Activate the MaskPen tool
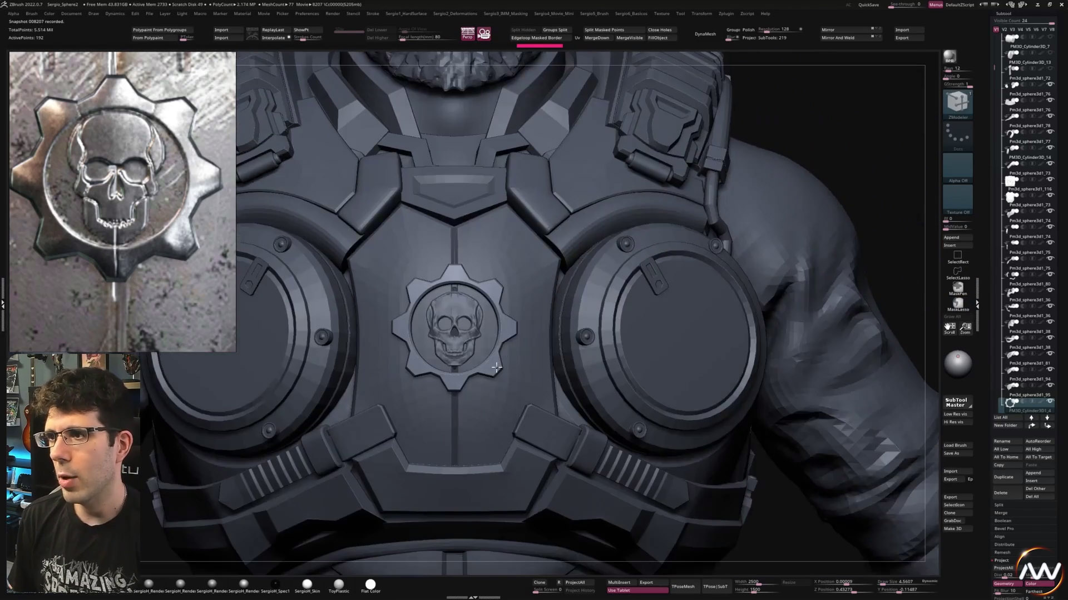 (x=957, y=288)
